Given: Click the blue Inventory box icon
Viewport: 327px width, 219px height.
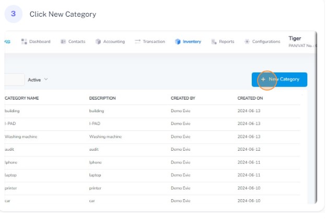Looking at the screenshot, I should [x=178, y=41].
